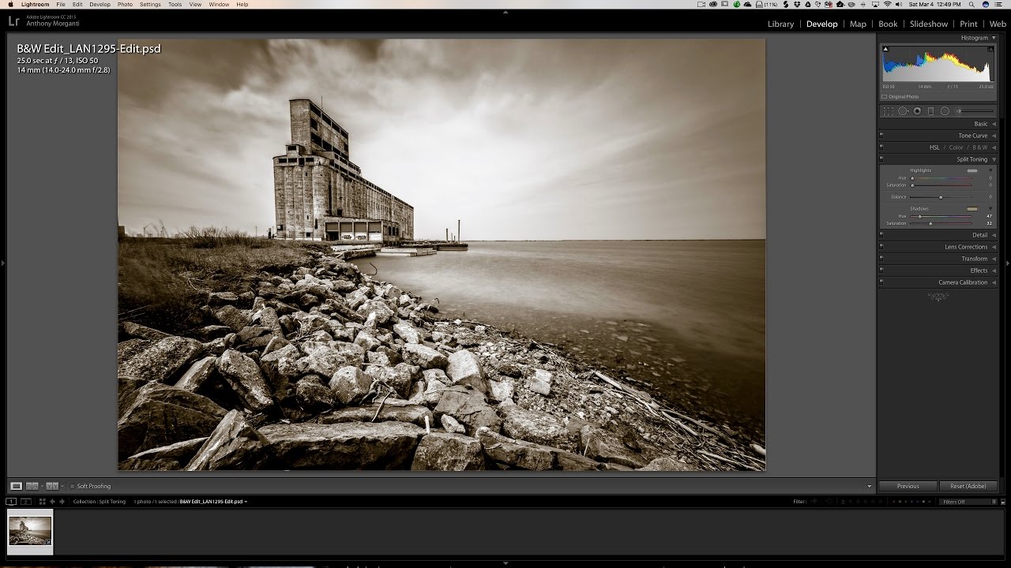Open the Highlights color swatch picker
Screen dimensions: 1011x568
[x=972, y=170]
